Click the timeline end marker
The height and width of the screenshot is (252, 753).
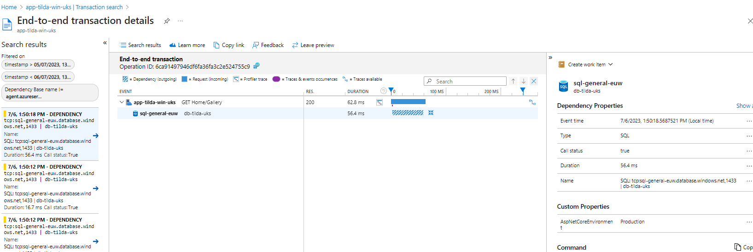(x=523, y=90)
